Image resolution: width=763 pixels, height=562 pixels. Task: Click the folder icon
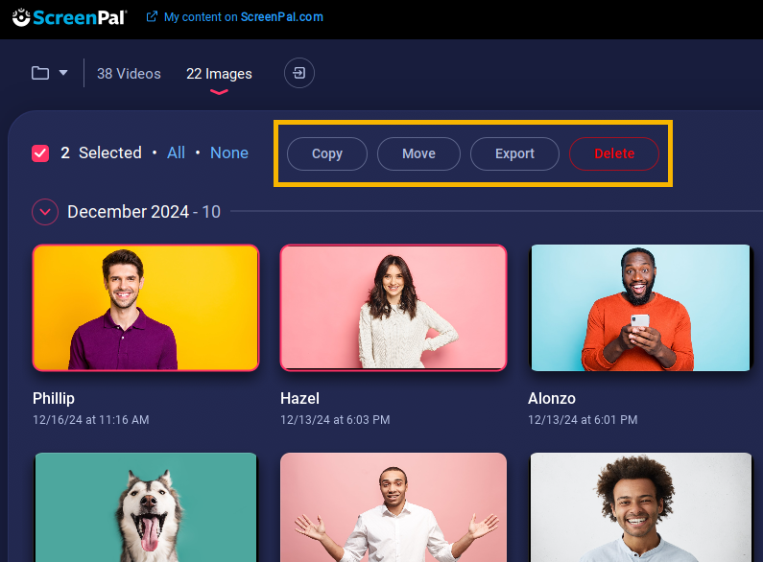click(40, 73)
